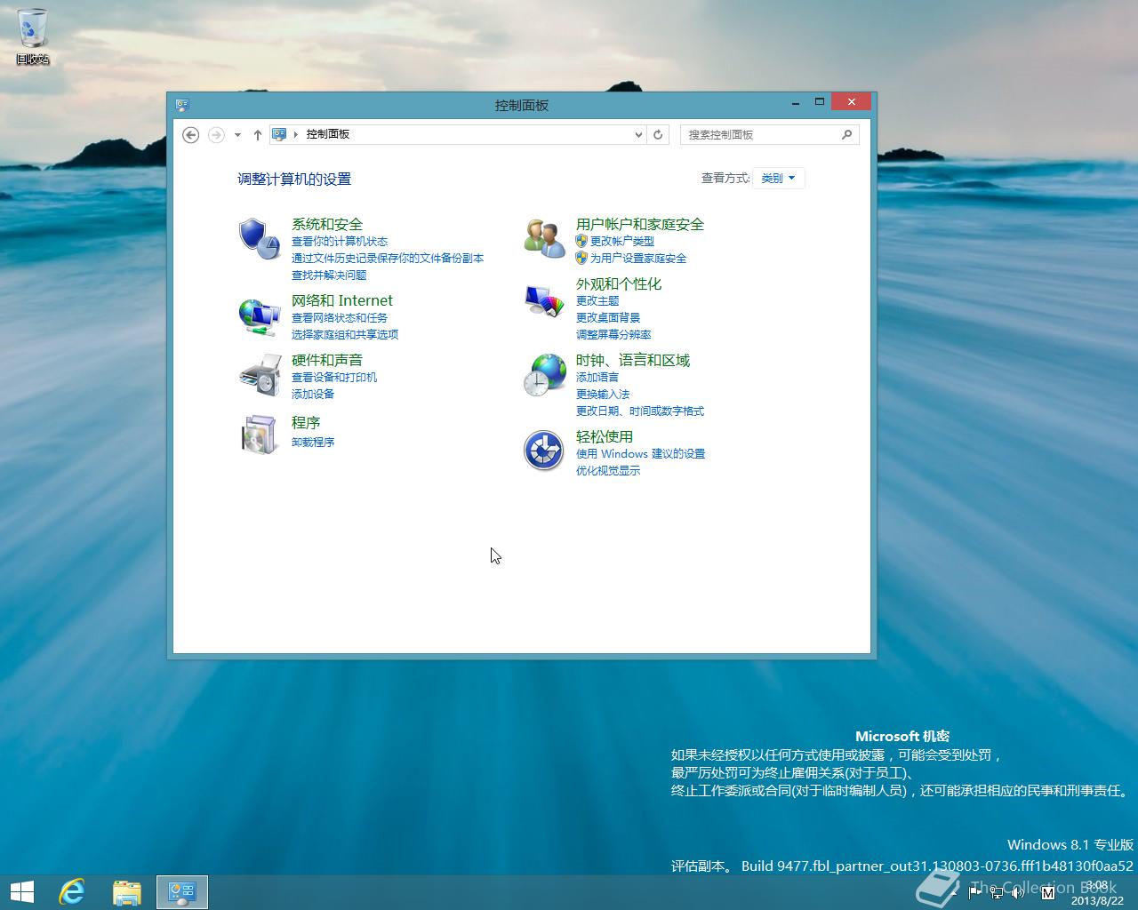Image resolution: width=1138 pixels, height=910 pixels.
Task: Click the 外观和个性化 heading
Action: coord(619,283)
